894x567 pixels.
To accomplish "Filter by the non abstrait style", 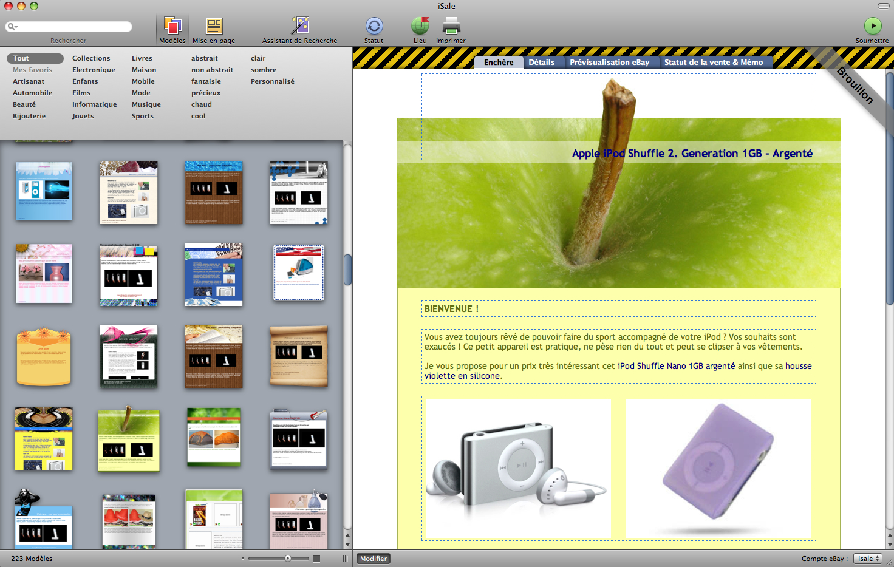I will click(212, 70).
